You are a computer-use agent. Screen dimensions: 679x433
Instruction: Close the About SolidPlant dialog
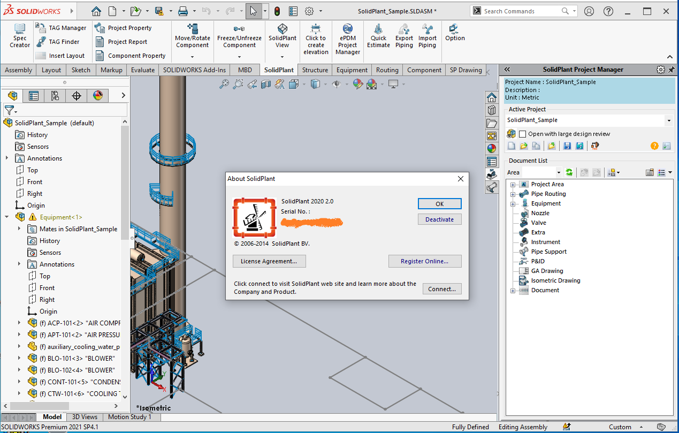pos(460,179)
